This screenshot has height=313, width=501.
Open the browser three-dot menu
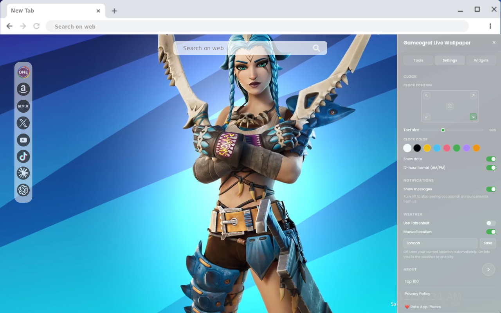click(490, 26)
